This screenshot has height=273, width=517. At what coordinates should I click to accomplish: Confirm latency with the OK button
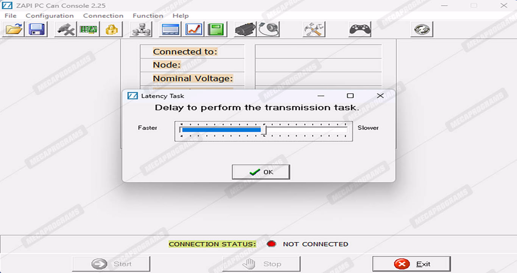[261, 172]
